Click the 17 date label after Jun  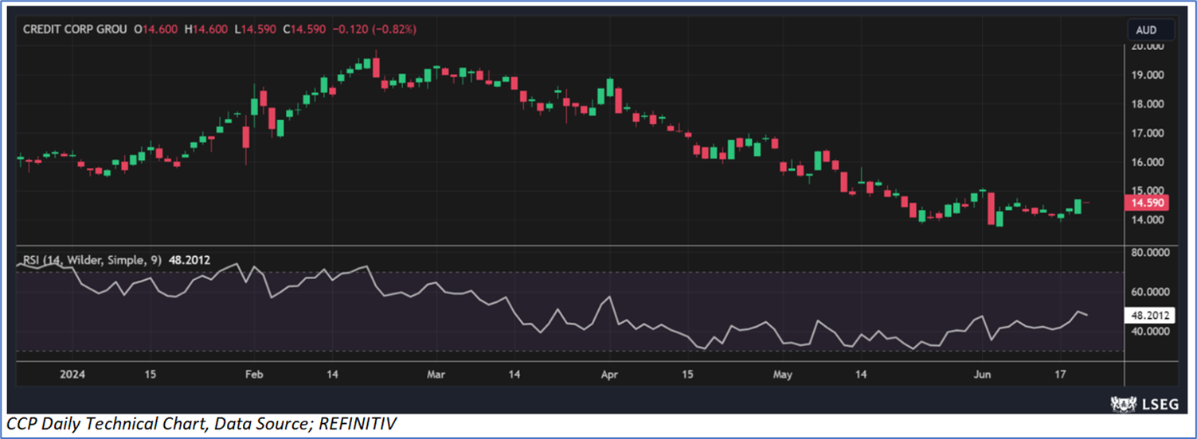[1060, 374]
